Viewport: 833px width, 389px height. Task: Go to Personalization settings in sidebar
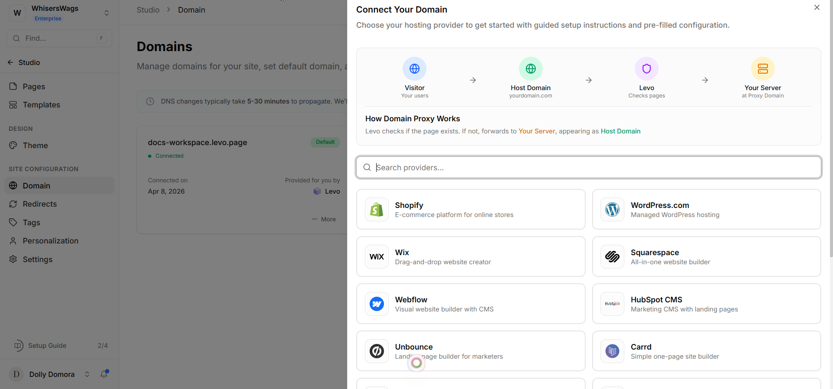click(50, 241)
